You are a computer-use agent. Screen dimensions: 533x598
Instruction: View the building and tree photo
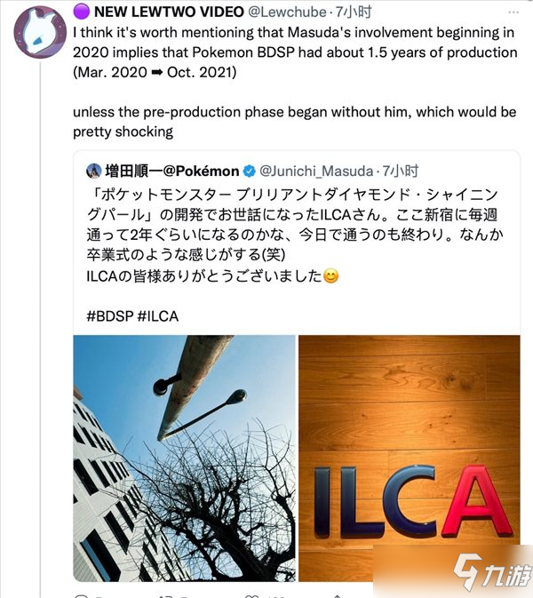coord(184,458)
